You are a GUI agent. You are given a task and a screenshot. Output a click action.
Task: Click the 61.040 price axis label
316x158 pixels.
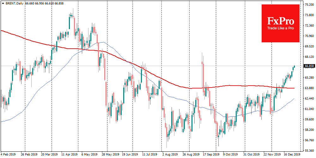coord(309,109)
